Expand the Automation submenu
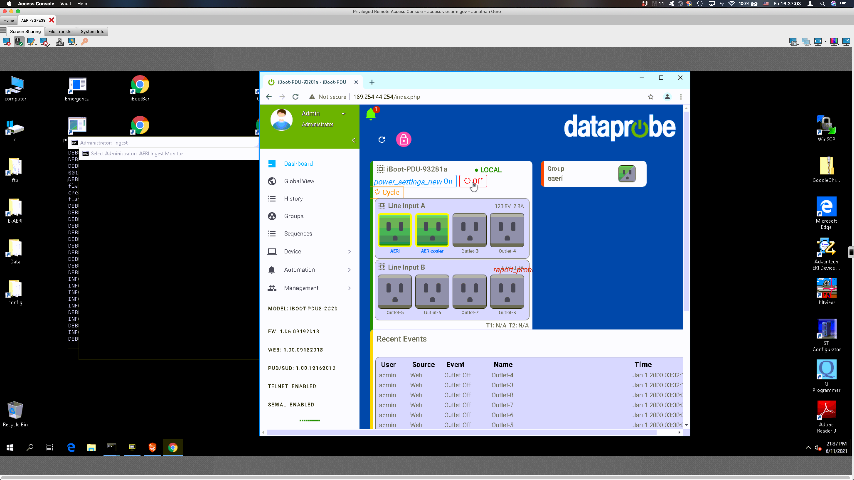 (x=309, y=270)
